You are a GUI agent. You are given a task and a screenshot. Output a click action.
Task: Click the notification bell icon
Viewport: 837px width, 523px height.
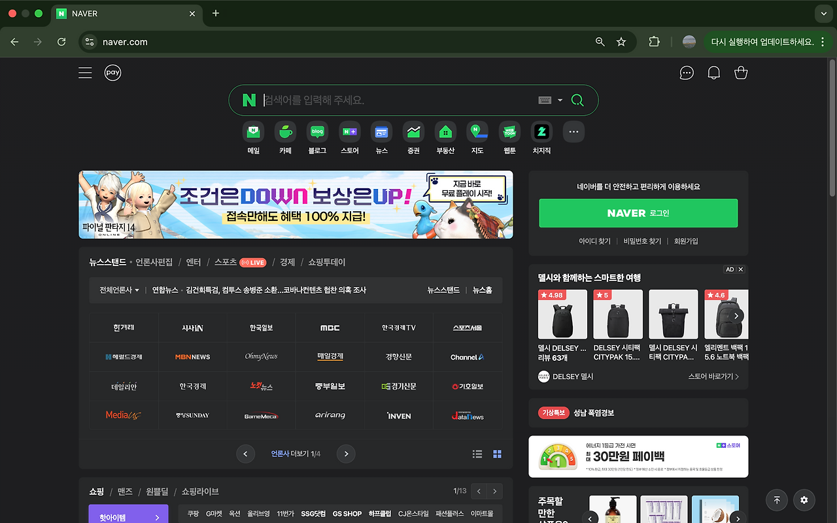click(x=713, y=73)
